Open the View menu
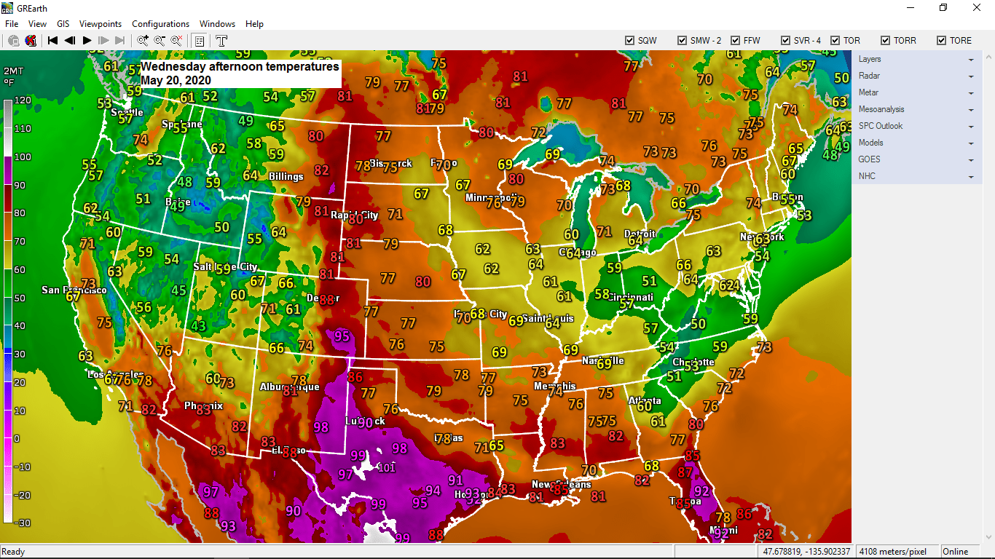 coord(38,24)
